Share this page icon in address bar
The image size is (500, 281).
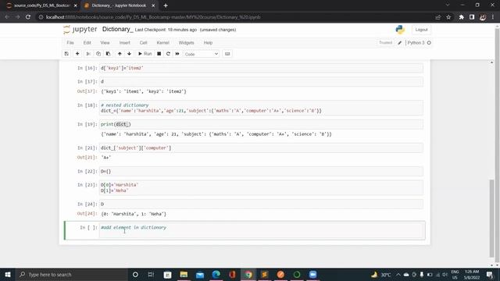click(x=437, y=17)
